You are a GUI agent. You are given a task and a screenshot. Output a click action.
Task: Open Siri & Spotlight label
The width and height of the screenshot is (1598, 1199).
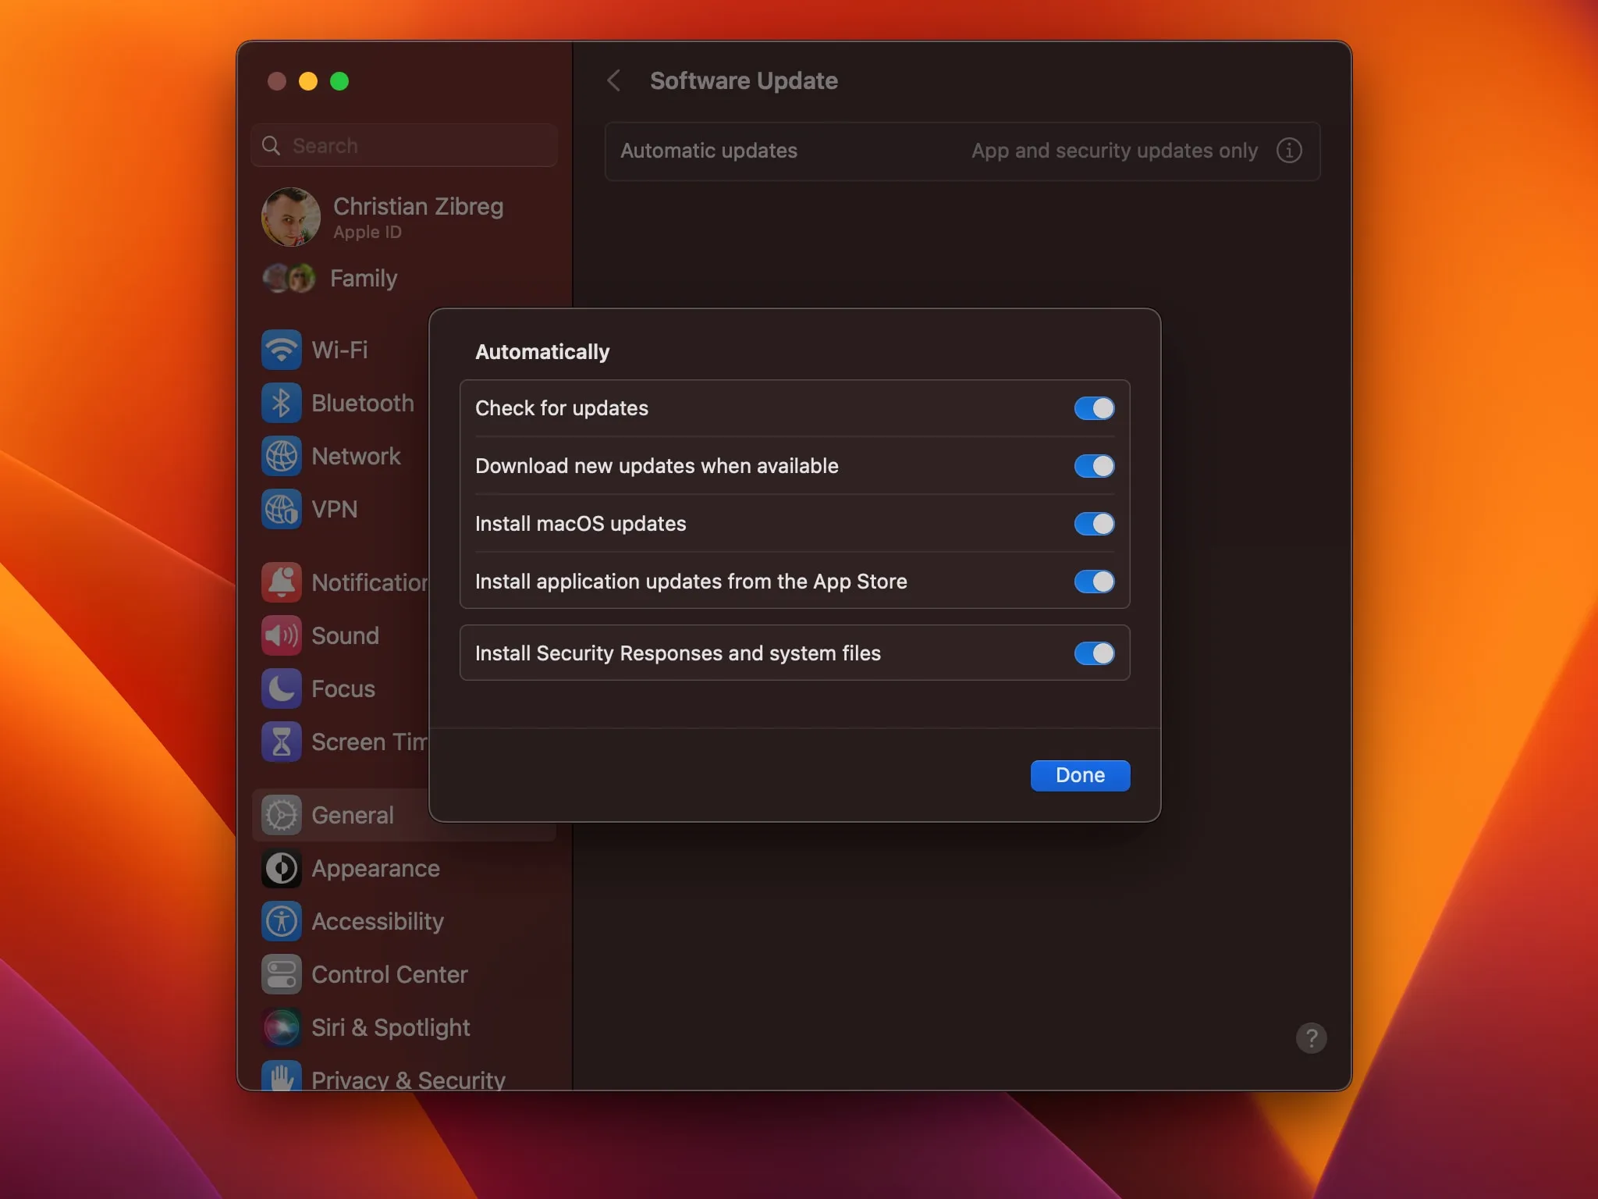coord(390,1027)
